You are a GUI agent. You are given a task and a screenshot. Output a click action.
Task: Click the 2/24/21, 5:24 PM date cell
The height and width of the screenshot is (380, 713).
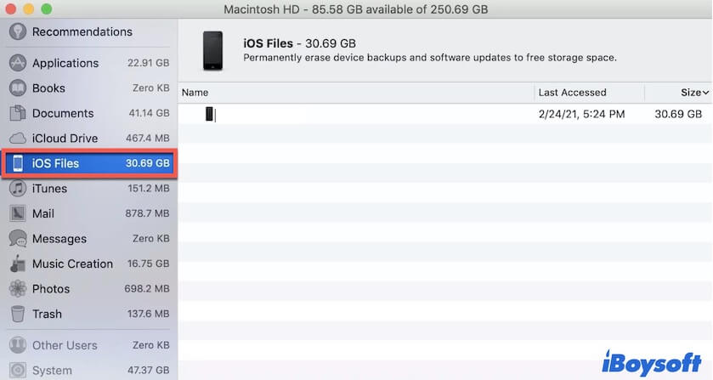tap(581, 114)
